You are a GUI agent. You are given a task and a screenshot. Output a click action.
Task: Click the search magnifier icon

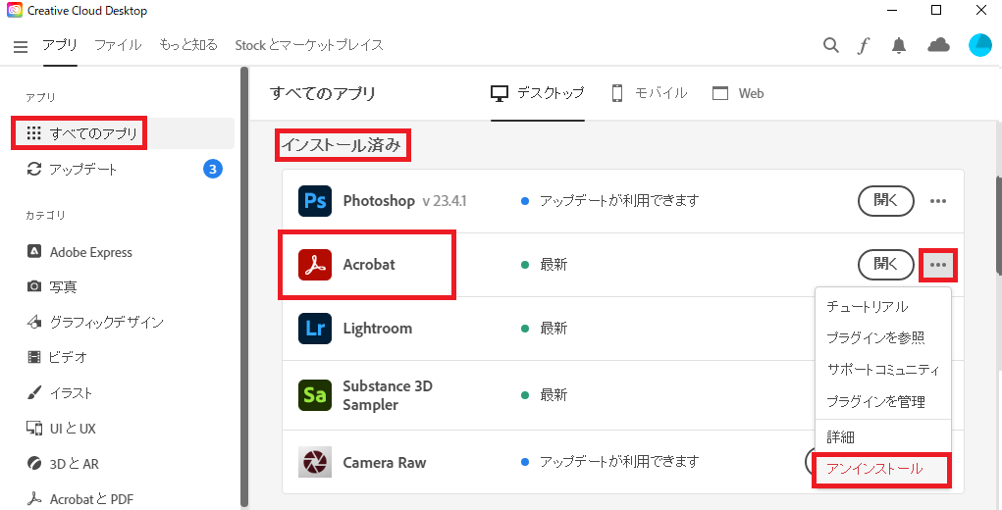[830, 45]
